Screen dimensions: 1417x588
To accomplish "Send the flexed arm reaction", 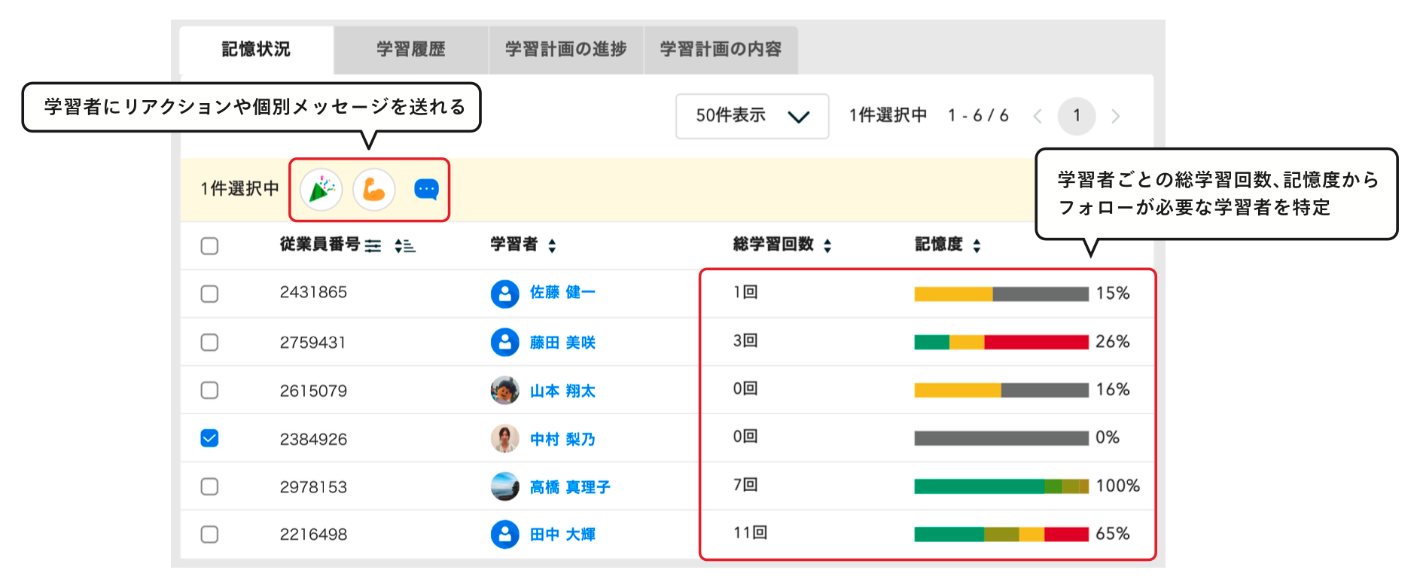I will coord(374,190).
